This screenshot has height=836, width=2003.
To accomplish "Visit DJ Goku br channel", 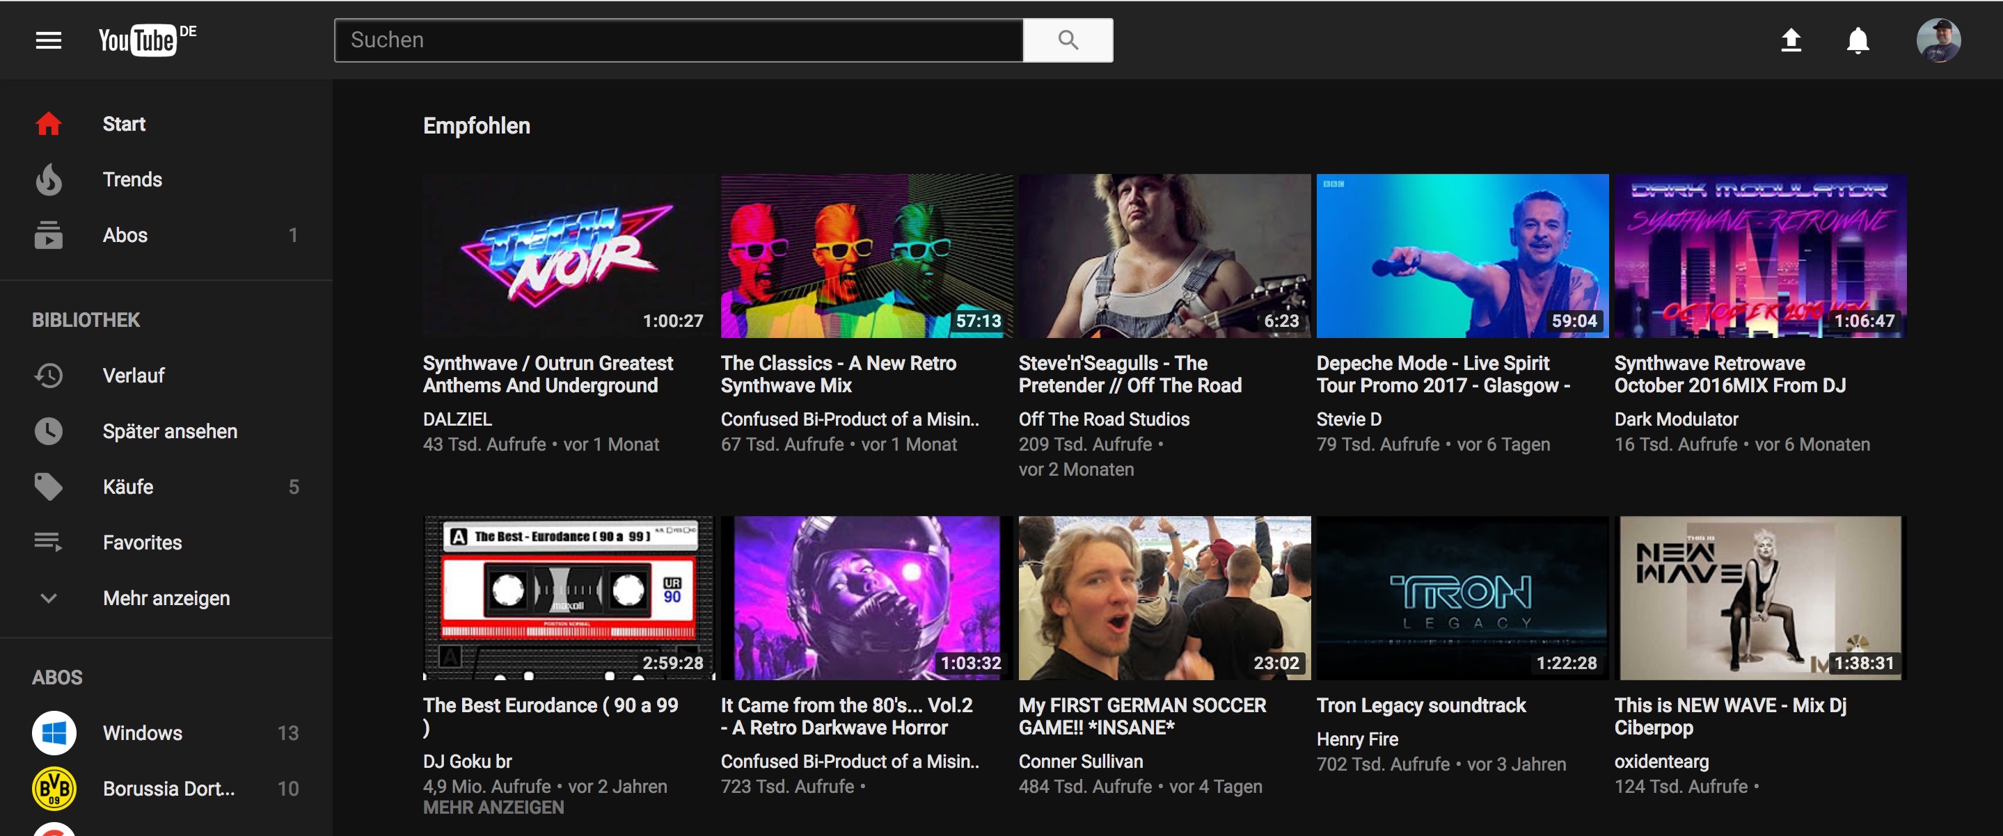I will [467, 762].
